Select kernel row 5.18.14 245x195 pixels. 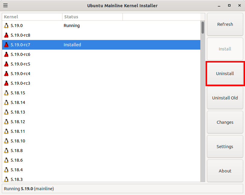click(101, 102)
